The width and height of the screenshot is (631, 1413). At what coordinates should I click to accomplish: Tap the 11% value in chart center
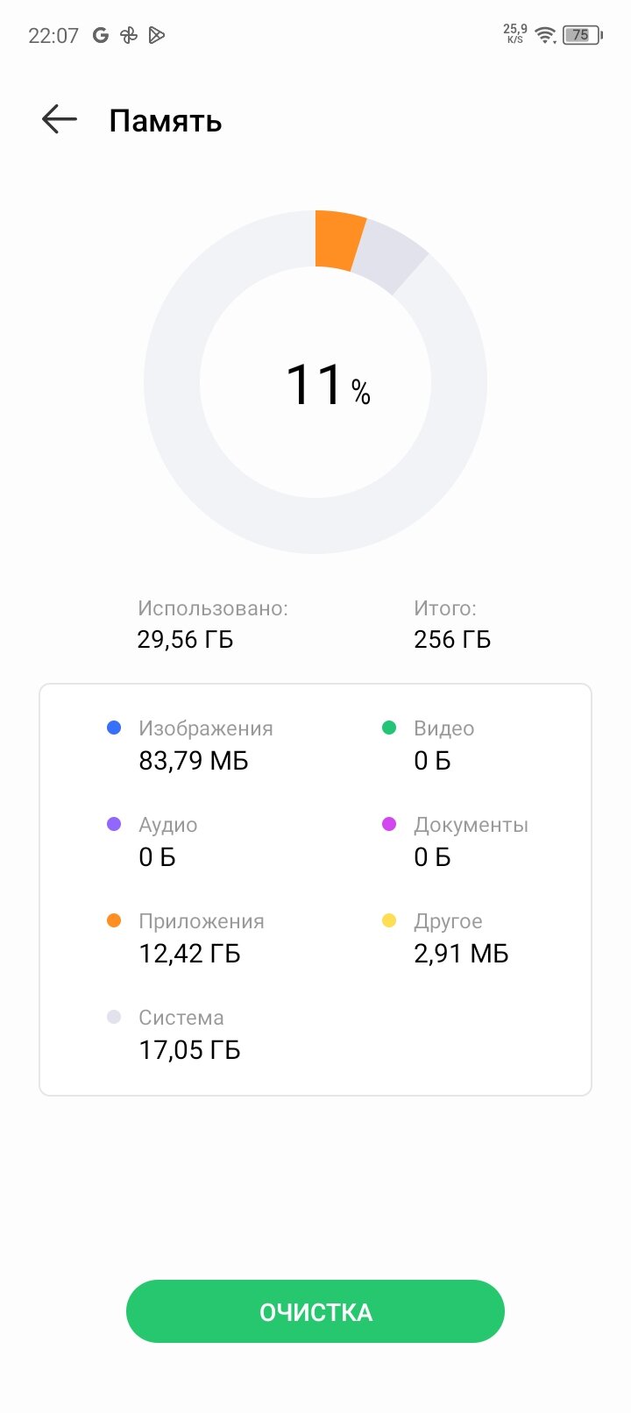[x=328, y=385]
